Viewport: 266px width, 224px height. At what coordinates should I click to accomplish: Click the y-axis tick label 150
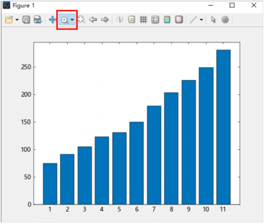tap(26, 122)
